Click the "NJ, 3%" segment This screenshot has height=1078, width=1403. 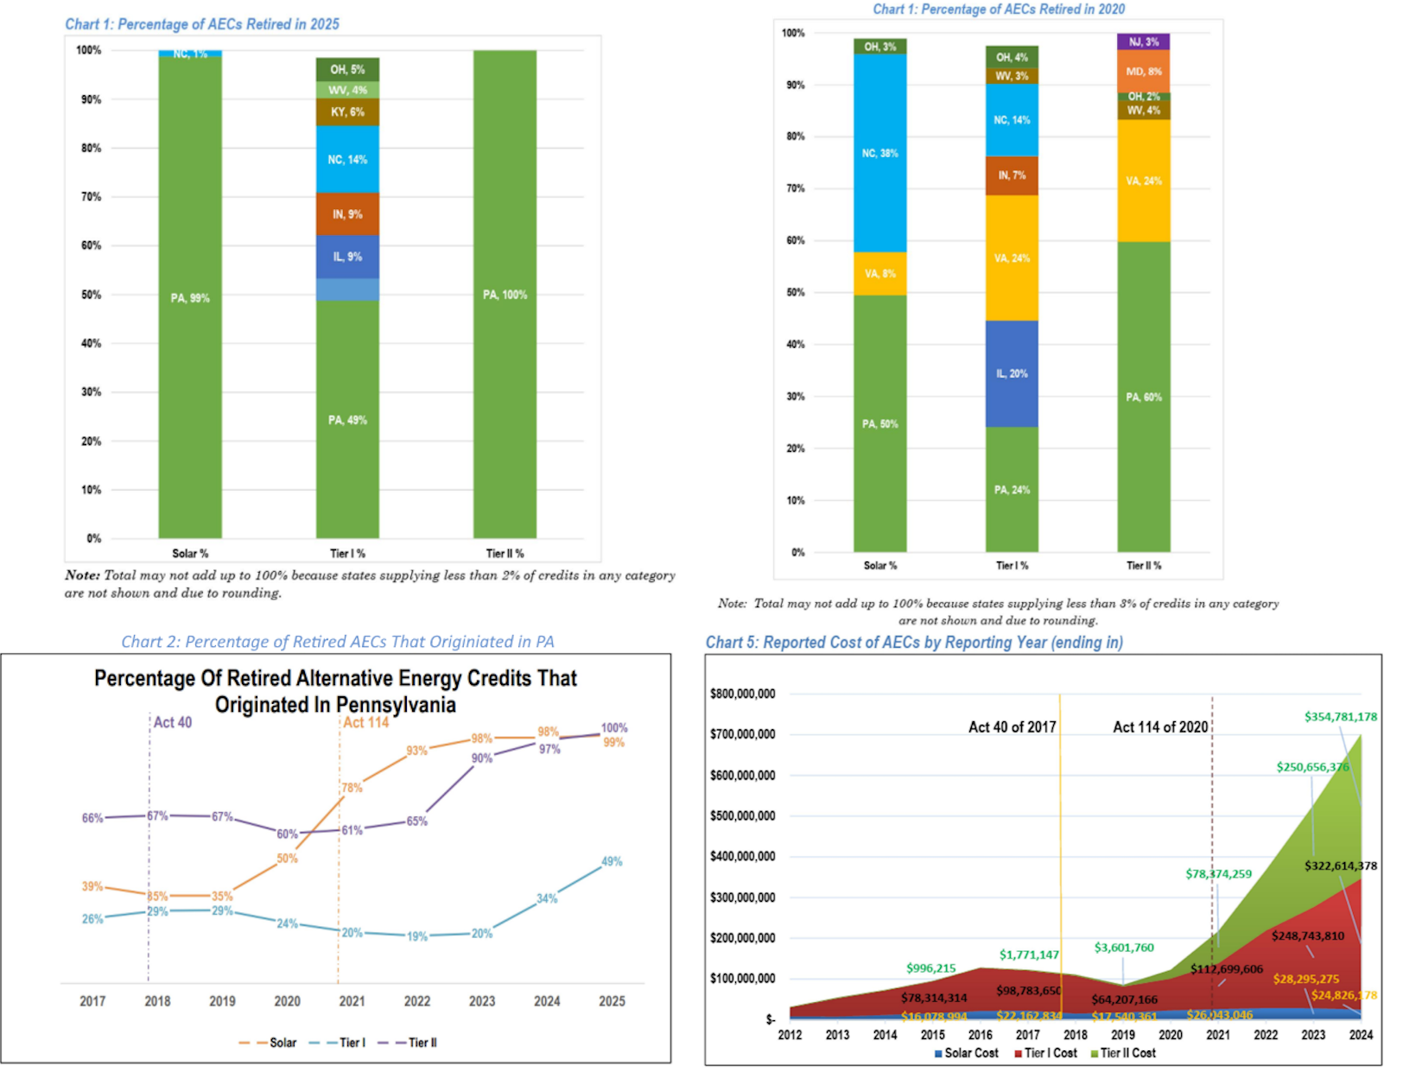(x=1144, y=41)
